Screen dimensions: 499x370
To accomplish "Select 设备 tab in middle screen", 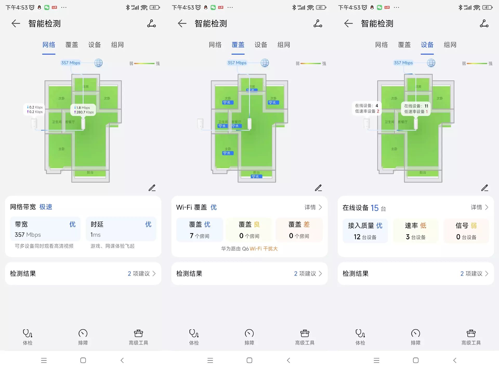I will click(261, 45).
